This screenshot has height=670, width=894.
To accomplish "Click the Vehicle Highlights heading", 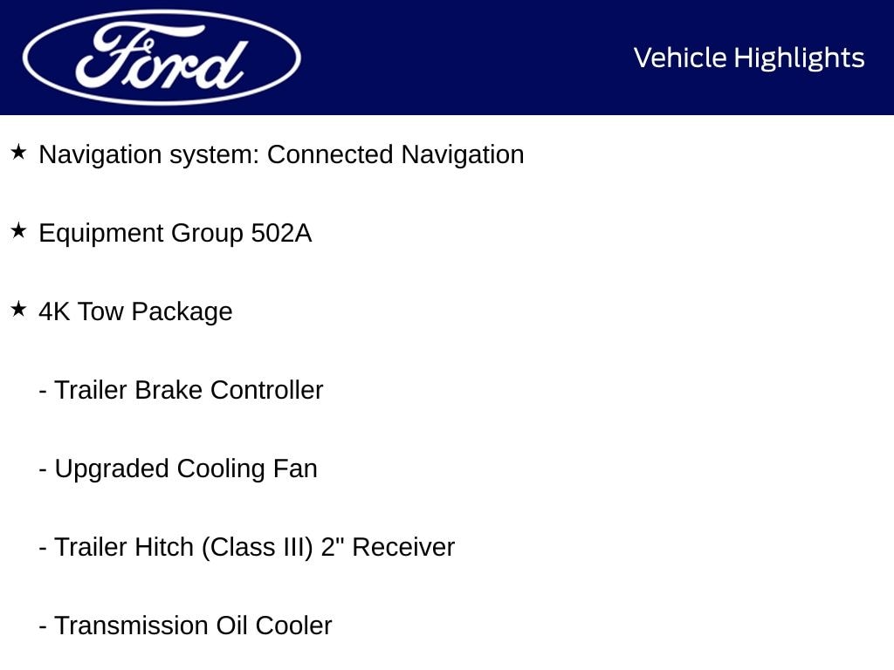I will pos(749,58).
